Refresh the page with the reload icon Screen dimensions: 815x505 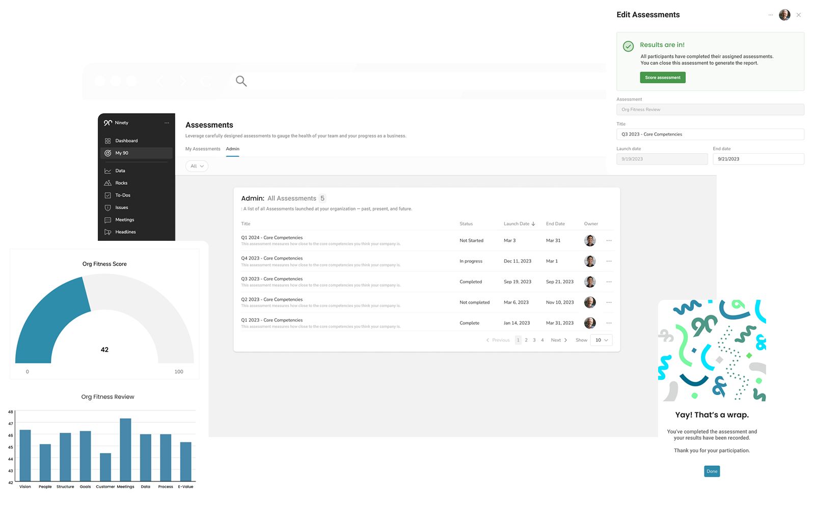[x=206, y=81]
